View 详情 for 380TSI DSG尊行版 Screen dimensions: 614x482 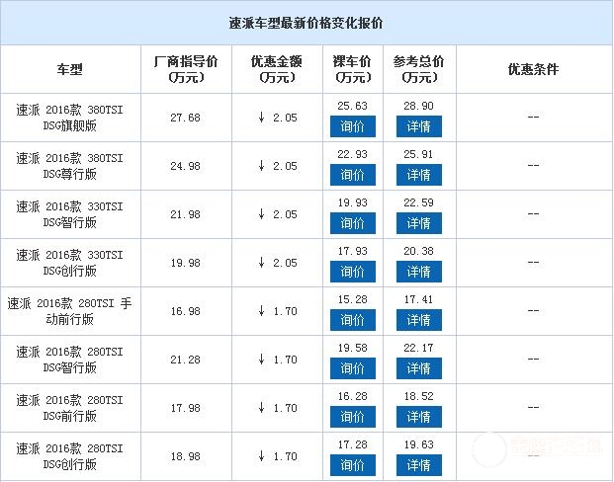(419, 175)
